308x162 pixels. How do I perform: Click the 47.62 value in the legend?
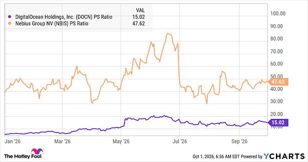point(139,23)
